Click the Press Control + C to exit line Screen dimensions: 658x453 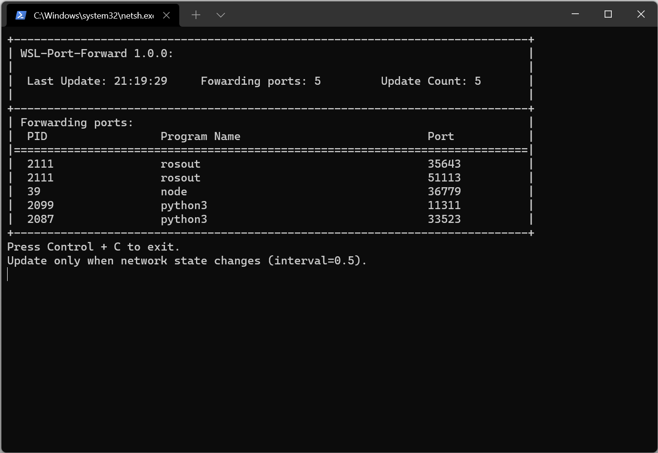pos(93,247)
